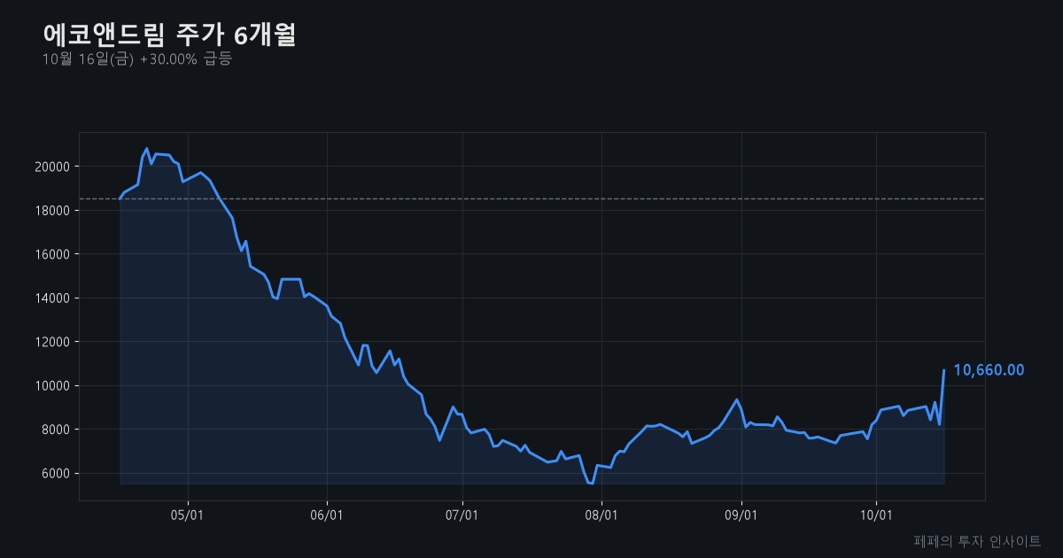Click the x-axis date 10/01
This screenshot has width=1063, height=558.
[x=875, y=515]
